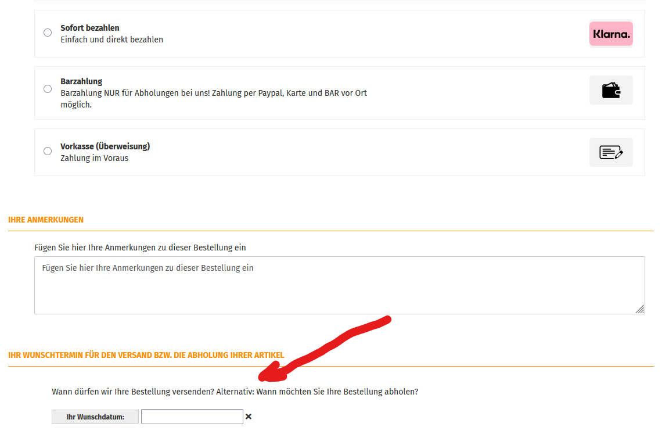
Task: Click the "IHR WUNSCHTERMIN" section heading
Action: pos(146,355)
